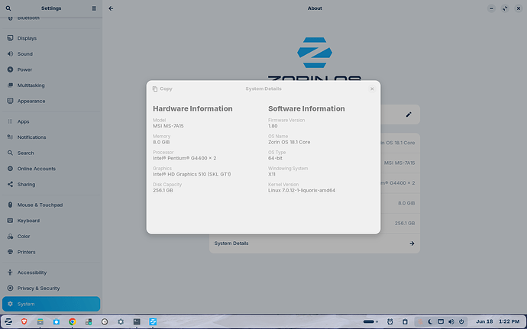Image resolution: width=527 pixels, height=329 pixels.
Task: Open the Search settings page
Action: point(51,153)
